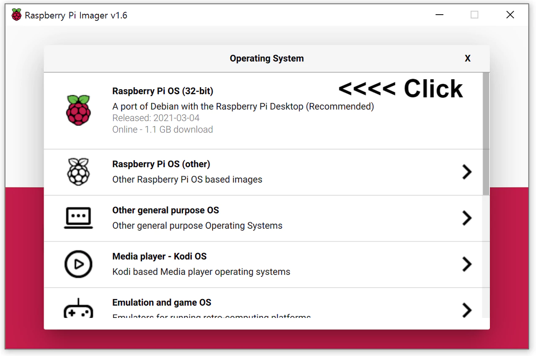
Task: Click 'Released: 2021-03-04' text
Action: [x=156, y=118]
